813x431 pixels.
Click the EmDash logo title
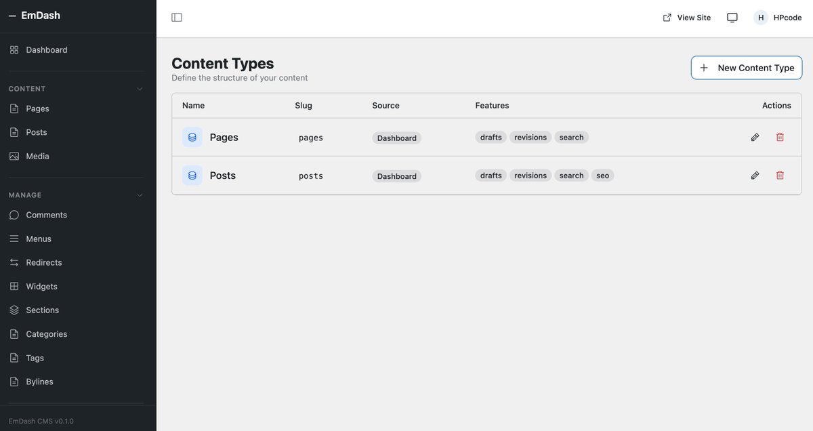pos(41,15)
